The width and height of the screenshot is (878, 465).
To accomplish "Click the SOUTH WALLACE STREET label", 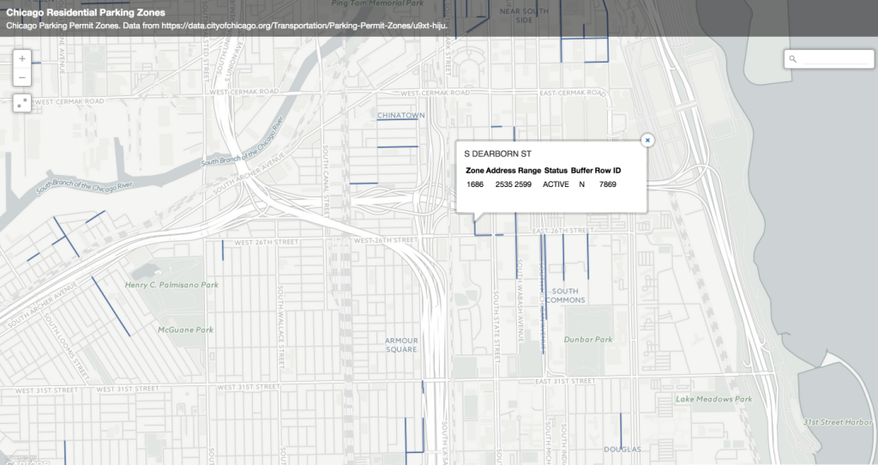I will pos(281,327).
